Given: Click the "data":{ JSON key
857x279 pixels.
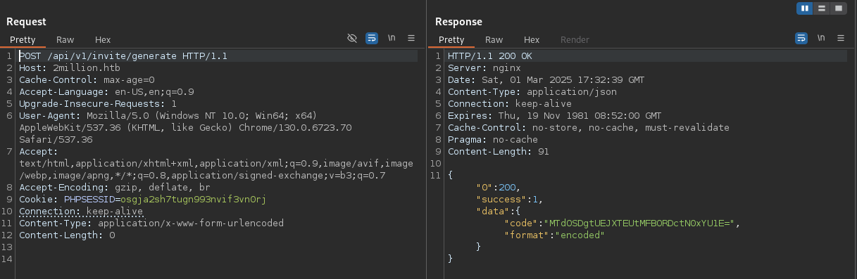Looking at the screenshot, I should coord(499,211).
